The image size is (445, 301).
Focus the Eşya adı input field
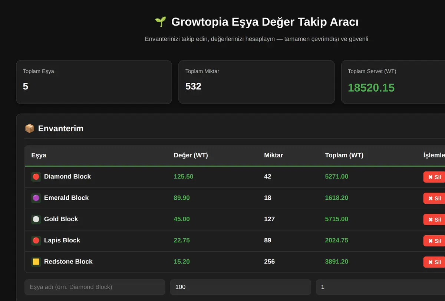coord(95,287)
